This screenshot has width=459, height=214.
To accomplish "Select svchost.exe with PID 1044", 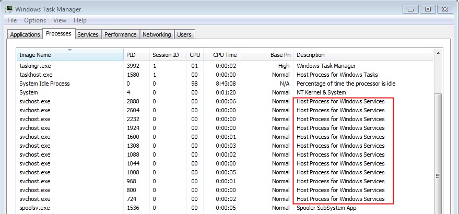I will point(225,163).
